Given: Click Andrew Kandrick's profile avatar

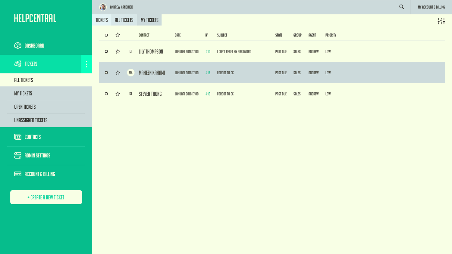Looking at the screenshot, I should [103, 7].
